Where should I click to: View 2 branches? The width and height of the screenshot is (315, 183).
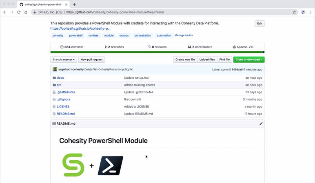click(x=114, y=47)
